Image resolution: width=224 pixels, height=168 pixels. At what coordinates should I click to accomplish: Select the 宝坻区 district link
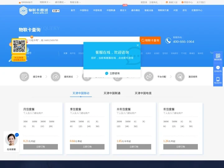(165, 54)
